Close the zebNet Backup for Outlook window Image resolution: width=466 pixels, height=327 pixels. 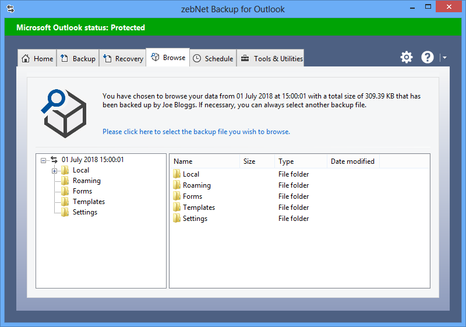point(449,6)
